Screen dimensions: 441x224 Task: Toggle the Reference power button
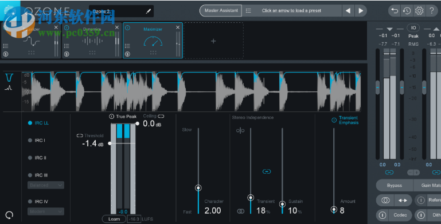click(x=421, y=200)
